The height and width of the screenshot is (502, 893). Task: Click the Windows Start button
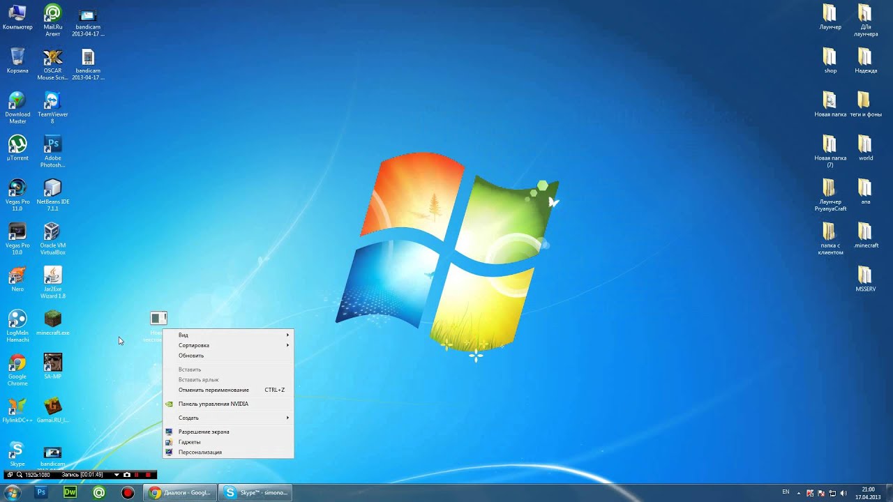(x=12, y=493)
